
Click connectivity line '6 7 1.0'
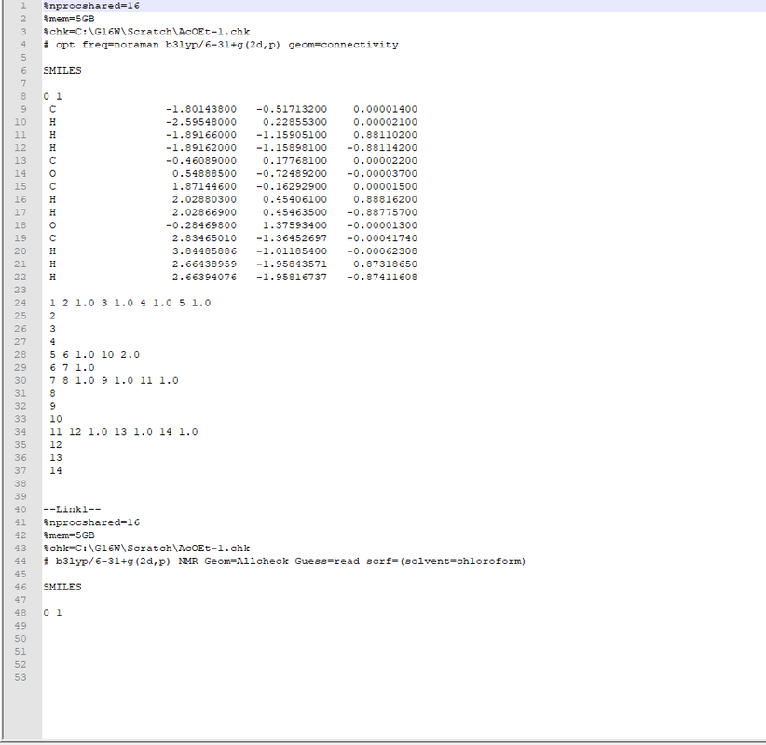(72, 368)
